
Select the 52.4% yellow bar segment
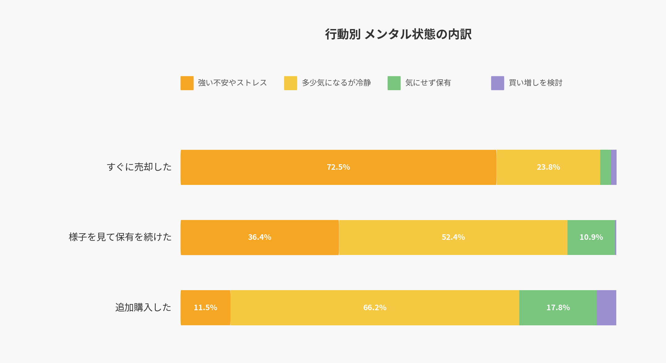(x=453, y=237)
